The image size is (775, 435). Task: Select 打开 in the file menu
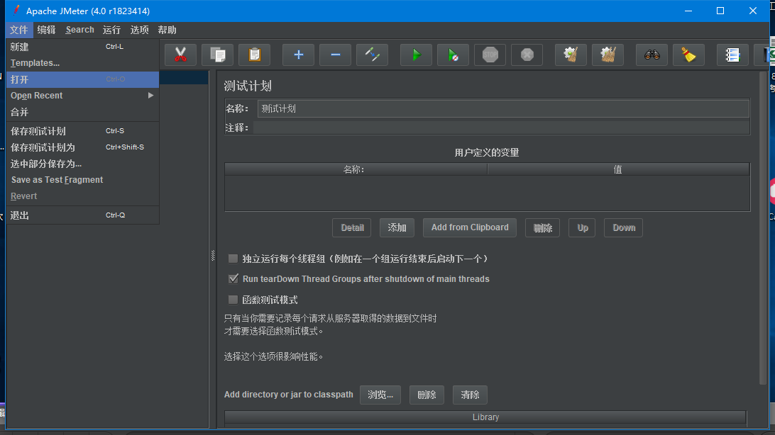pos(82,79)
